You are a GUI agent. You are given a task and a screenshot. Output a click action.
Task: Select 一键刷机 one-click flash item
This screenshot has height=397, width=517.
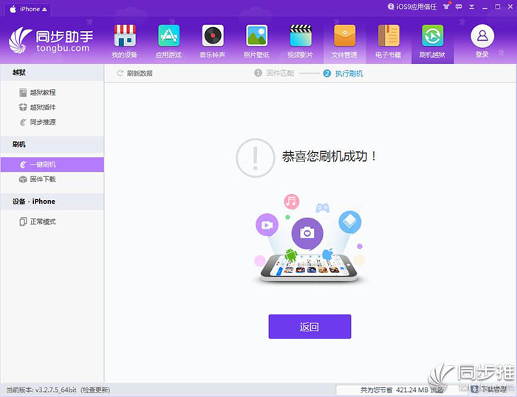coord(52,165)
